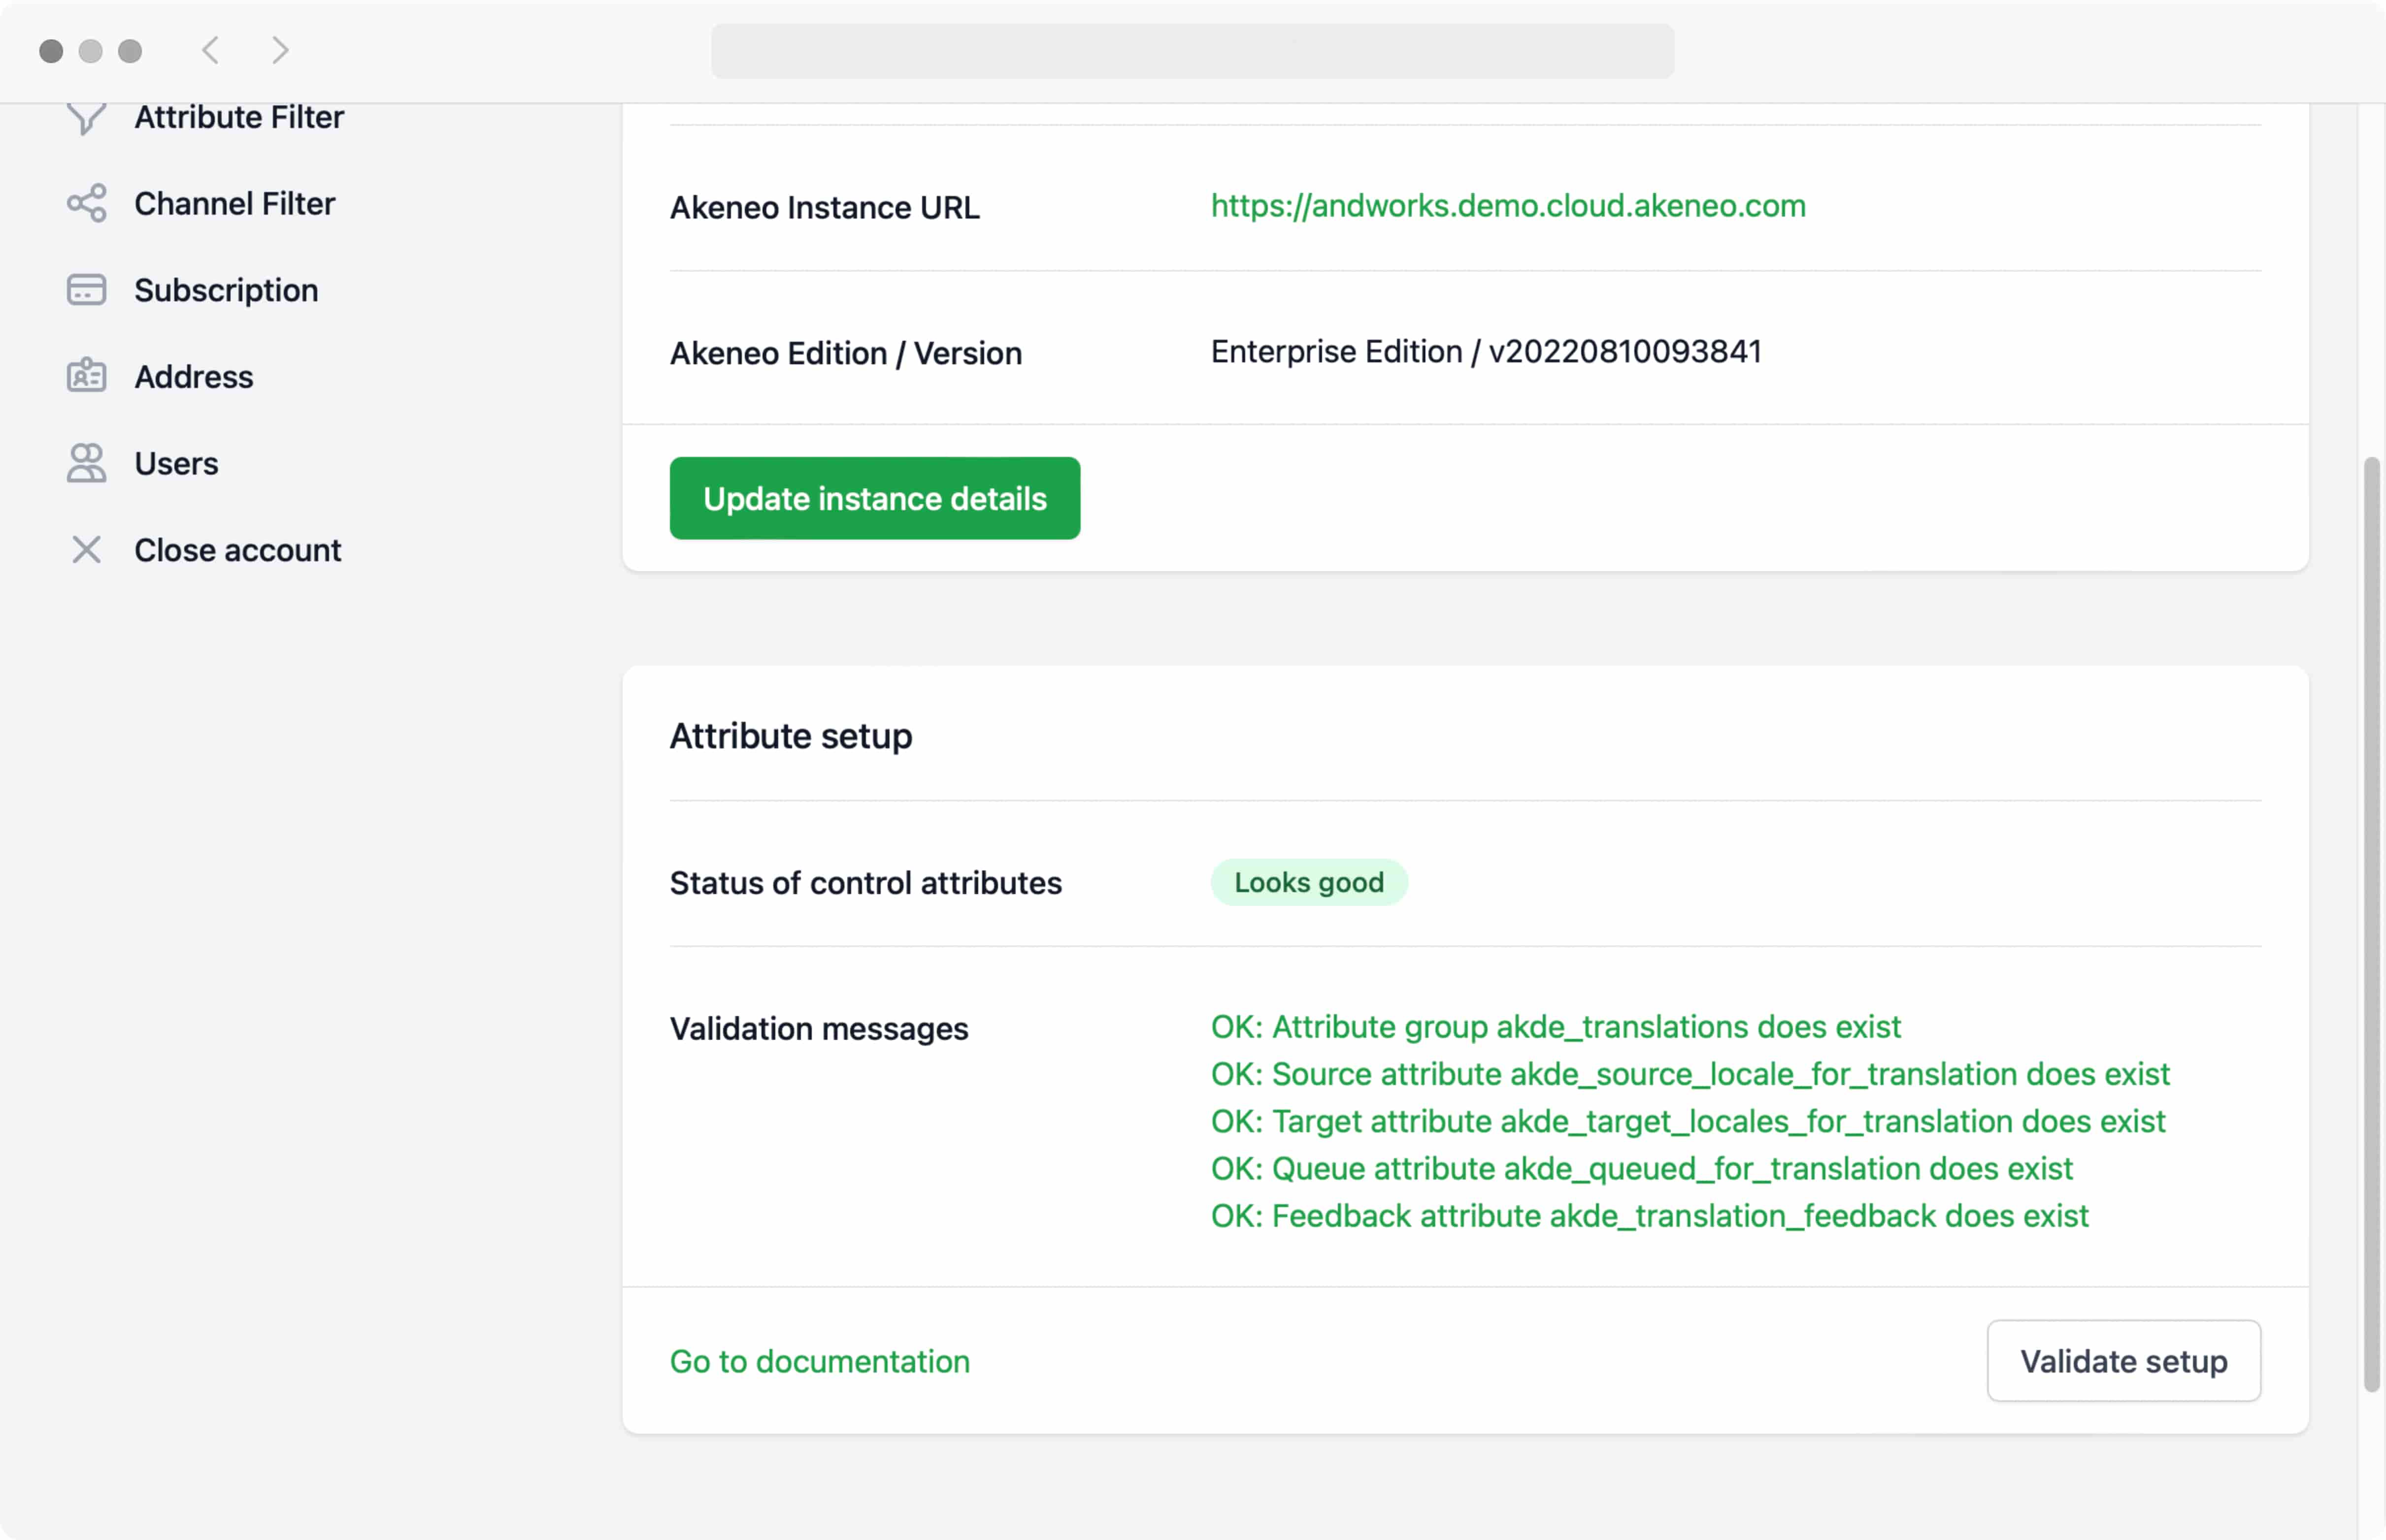Viewport: 2386px width, 1540px height.
Task: Click the browser address bar
Action: pyautogui.click(x=1192, y=50)
